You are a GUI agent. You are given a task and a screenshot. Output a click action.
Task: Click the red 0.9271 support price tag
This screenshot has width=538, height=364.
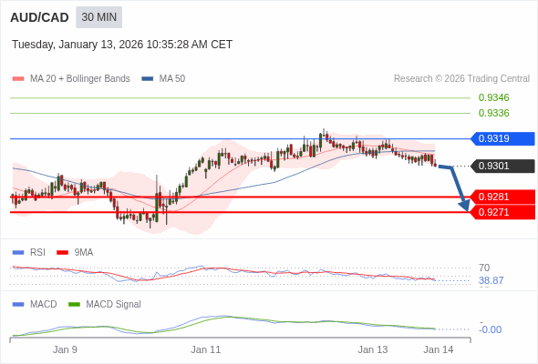[502, 212]
